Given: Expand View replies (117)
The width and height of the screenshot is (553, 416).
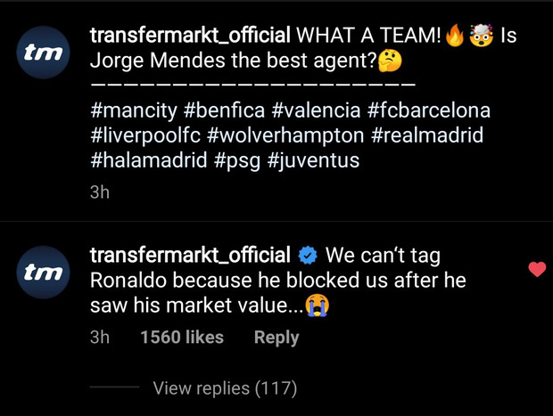Looking at the screenshot, I should (225, 387).
